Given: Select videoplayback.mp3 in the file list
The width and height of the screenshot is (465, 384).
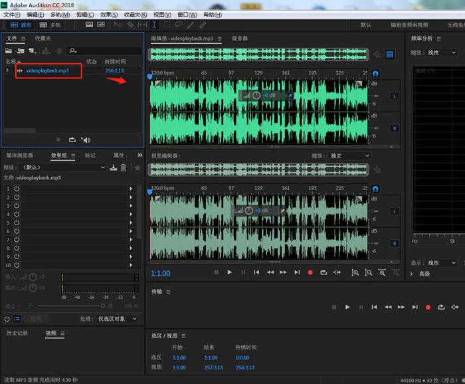Looking at the screenshot, I should (x=47, y=70).
